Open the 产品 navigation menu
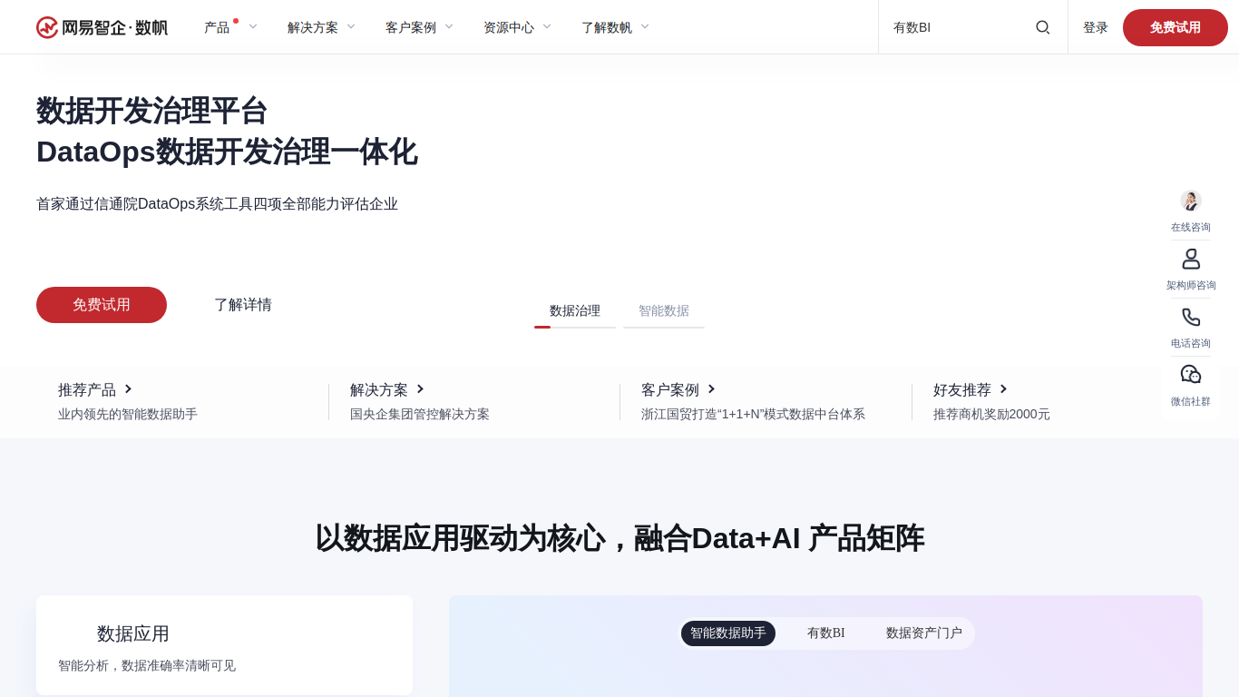This screenshot has width=1239, height=697. pos(217,27)
